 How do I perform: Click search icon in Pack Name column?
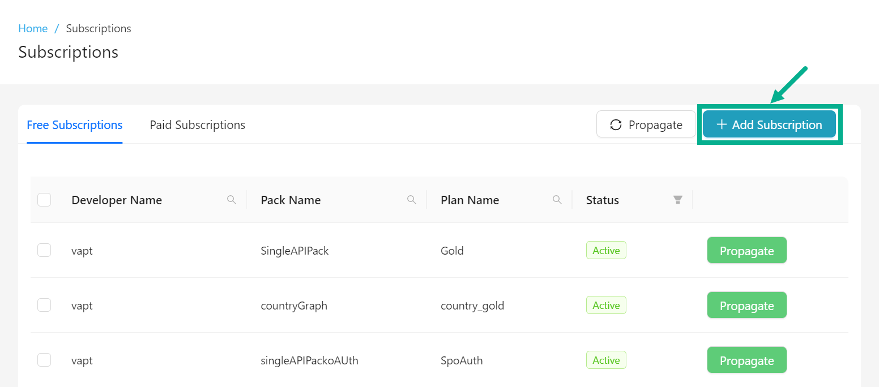pos(412,200)
